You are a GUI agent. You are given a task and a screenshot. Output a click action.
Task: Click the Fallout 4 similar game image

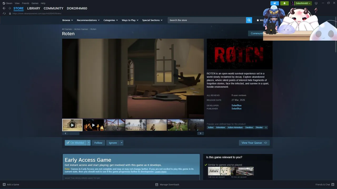(x=219, y=171)
